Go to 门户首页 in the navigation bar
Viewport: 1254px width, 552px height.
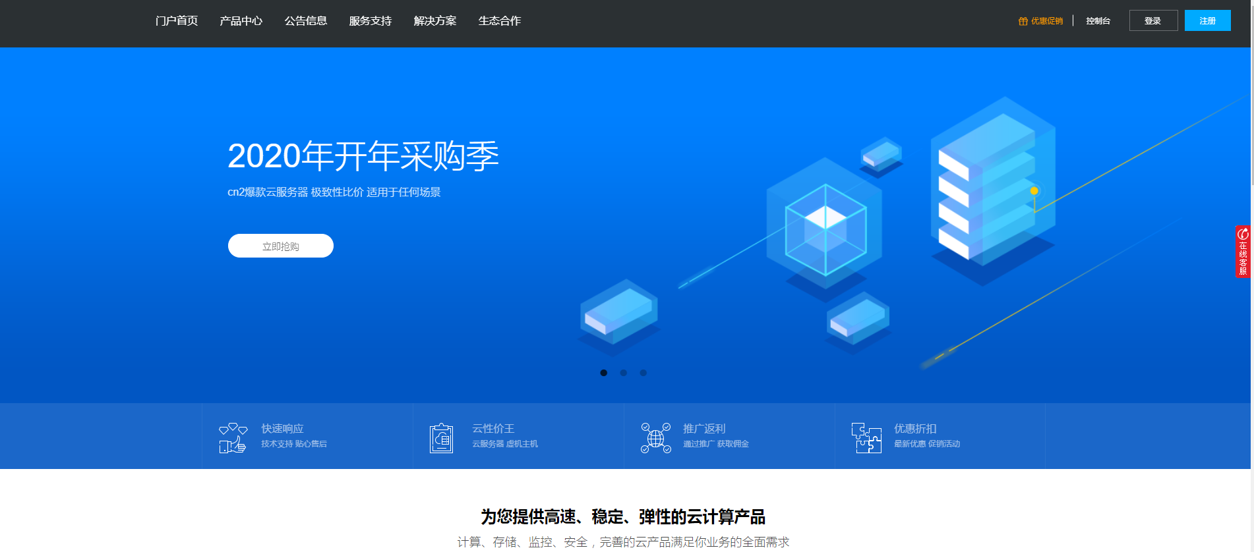click(176, 21)
